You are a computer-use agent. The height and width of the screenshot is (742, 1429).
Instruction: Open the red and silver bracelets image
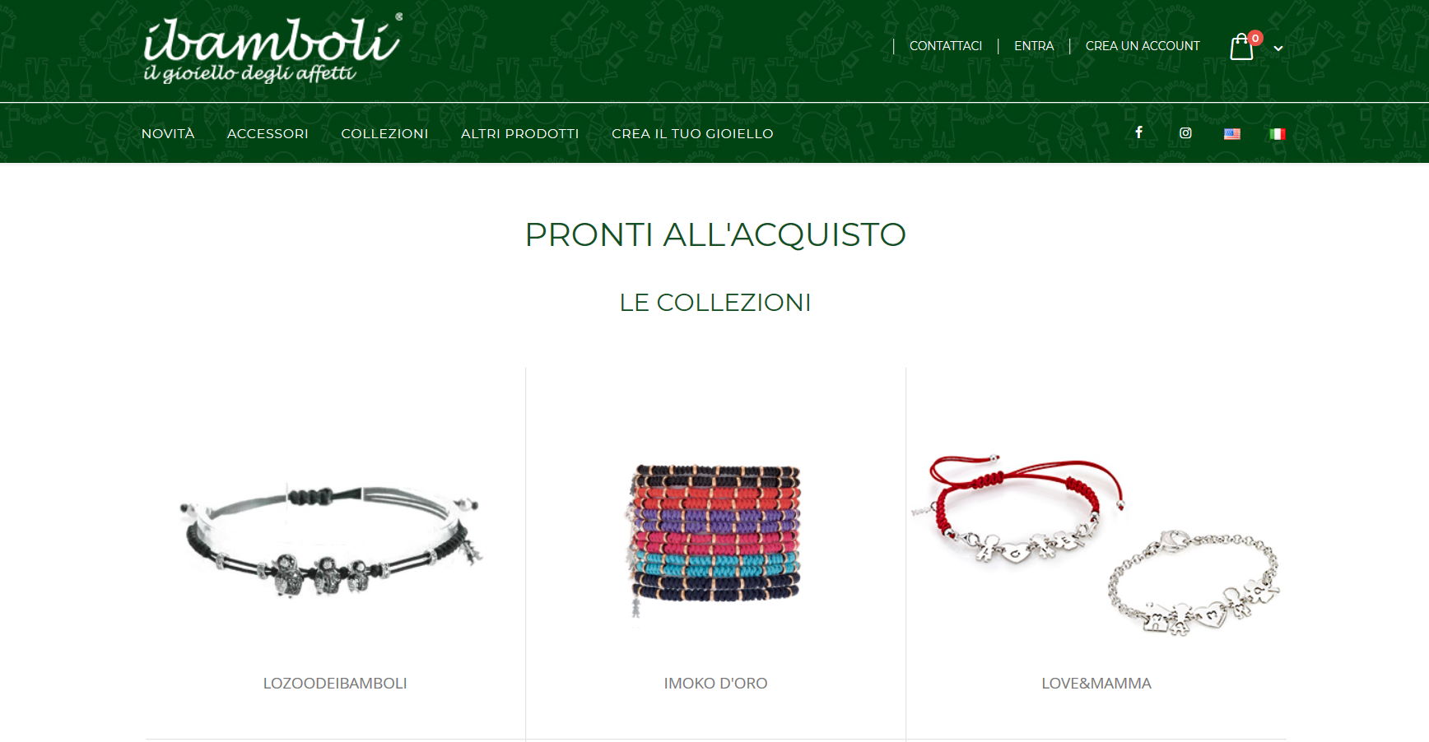click(1096, 543)
